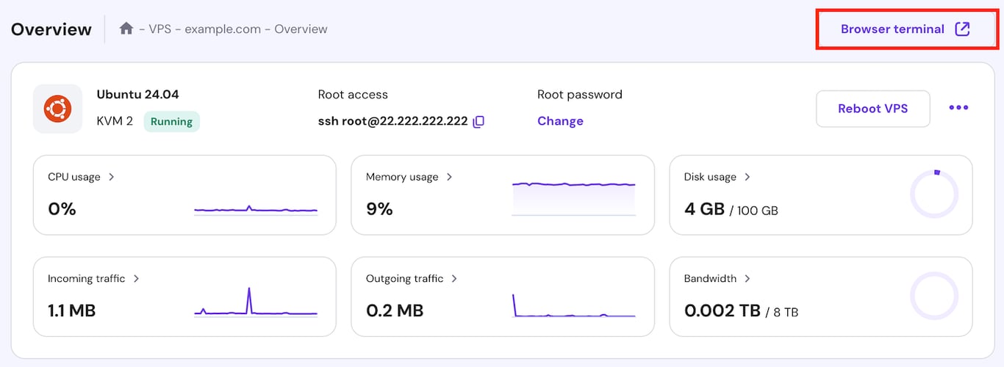Click the CPU usage line graph
This screenshot has width=1004, height=367.
tap(256, 210)
